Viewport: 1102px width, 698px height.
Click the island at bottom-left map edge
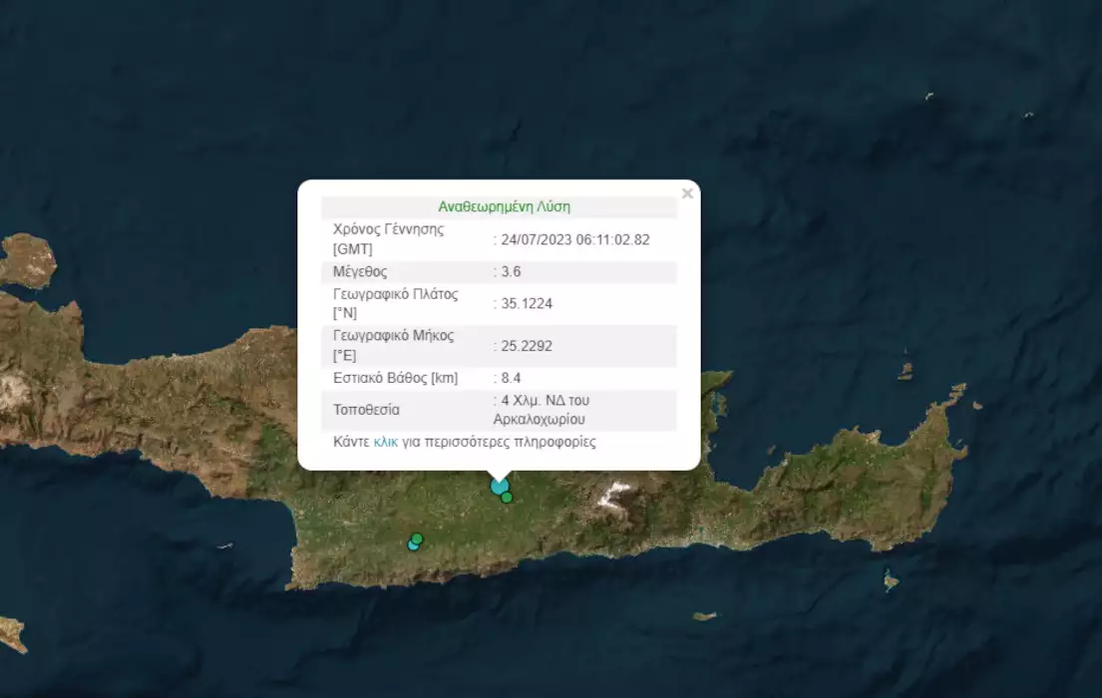12,634
